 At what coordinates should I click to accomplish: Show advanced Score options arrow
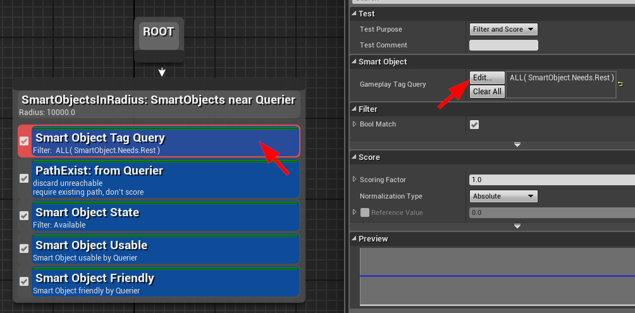[x=517, y=226]
